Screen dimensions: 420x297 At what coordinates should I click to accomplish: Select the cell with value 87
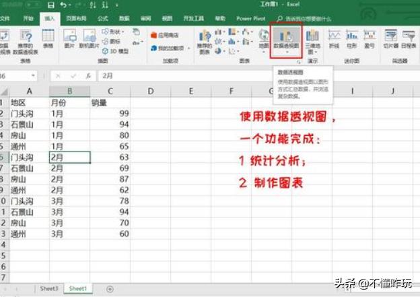[110, 179]
